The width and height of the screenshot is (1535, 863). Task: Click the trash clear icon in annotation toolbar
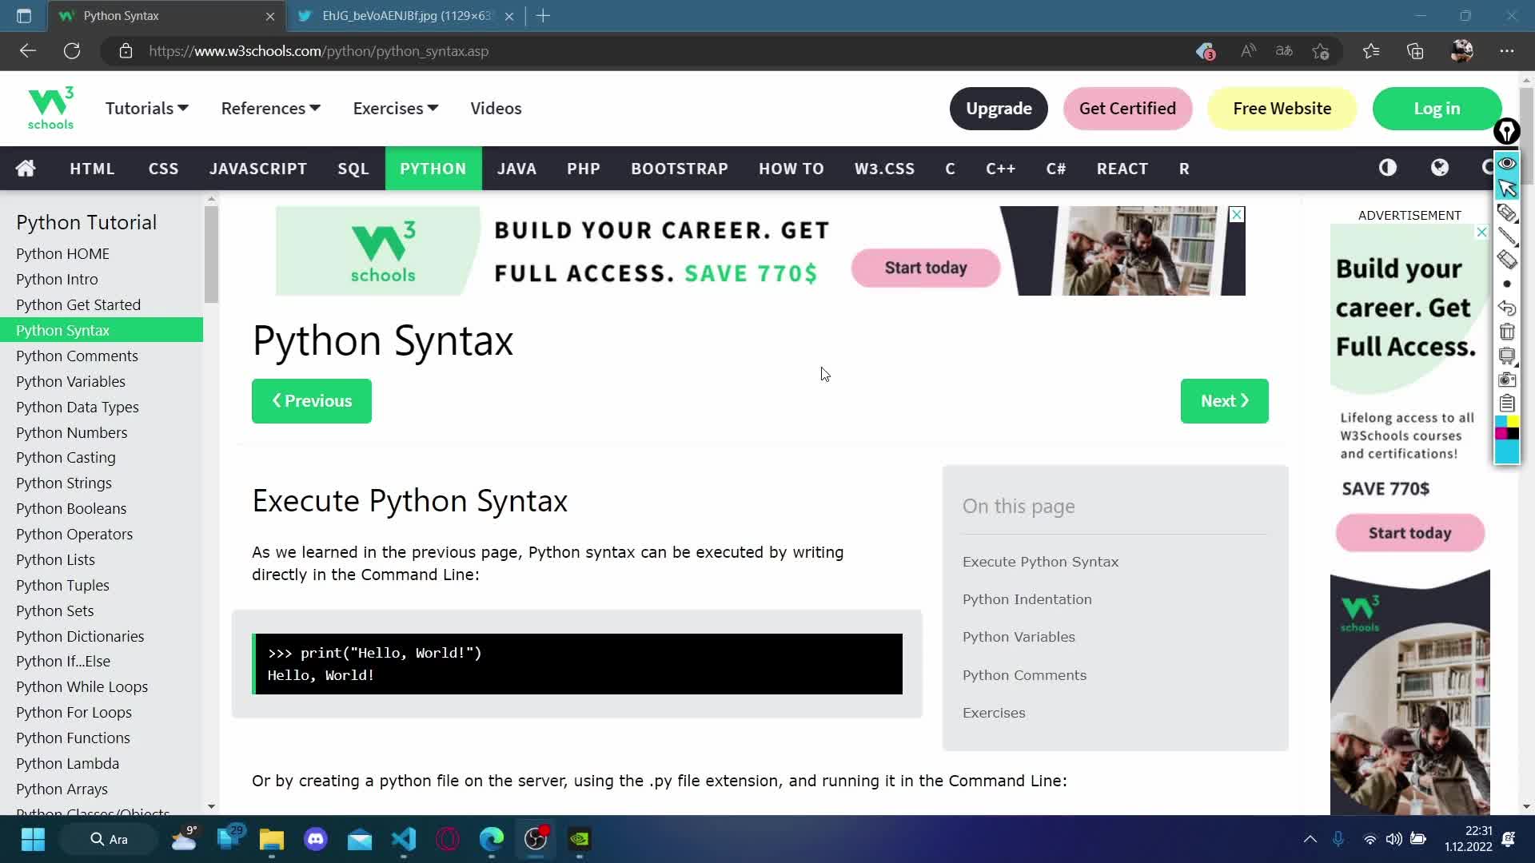(1506, 332)
